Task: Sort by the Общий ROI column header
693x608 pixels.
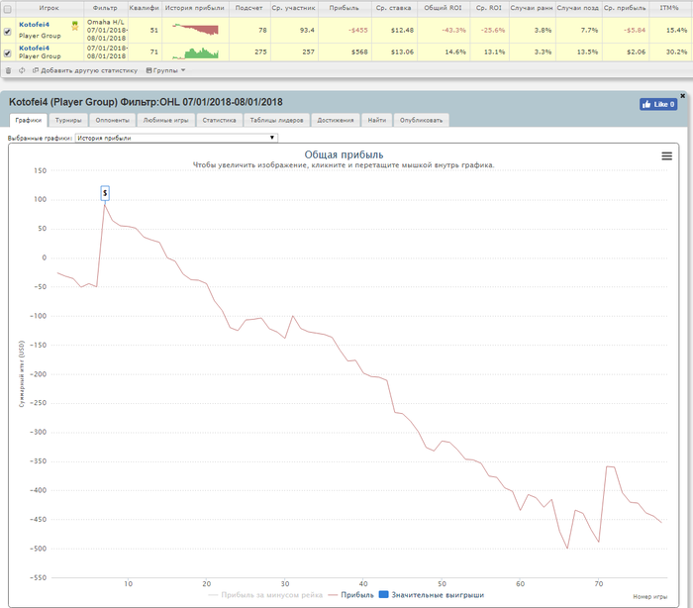Action: pyautogui.click(x=443, y=8)
